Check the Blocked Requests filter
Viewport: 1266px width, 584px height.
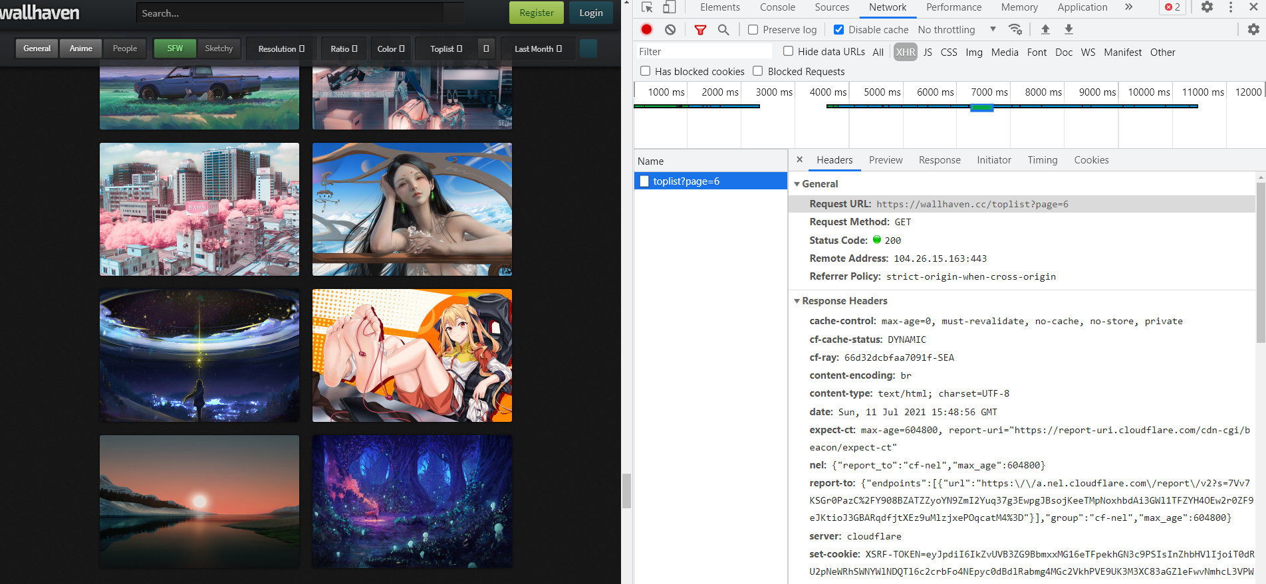(x=757, y=71)
